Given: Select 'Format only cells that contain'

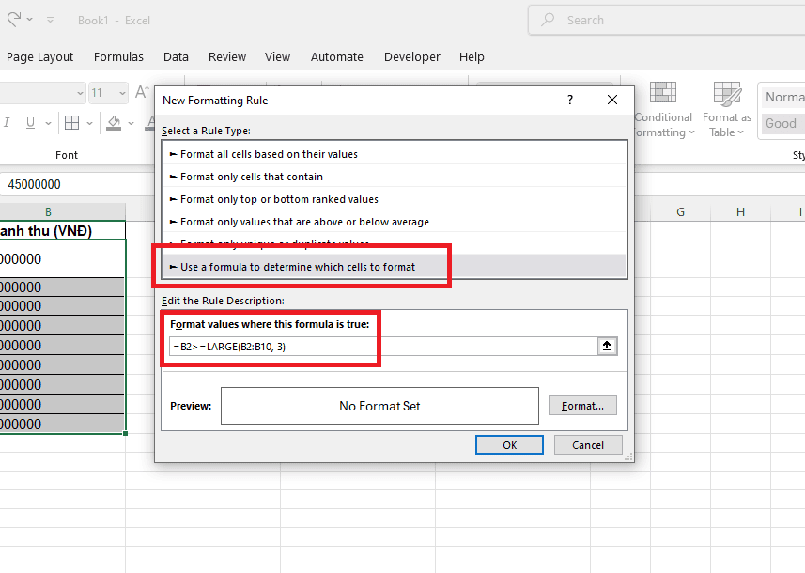Looking at the screenshot, I should [395, 177].
